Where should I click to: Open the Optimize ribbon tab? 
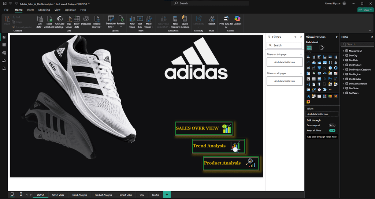click(x=70, y=10)
